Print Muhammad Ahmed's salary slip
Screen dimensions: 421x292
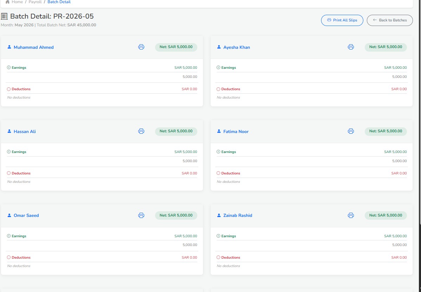pyautogui.click(x=141, y=47)
